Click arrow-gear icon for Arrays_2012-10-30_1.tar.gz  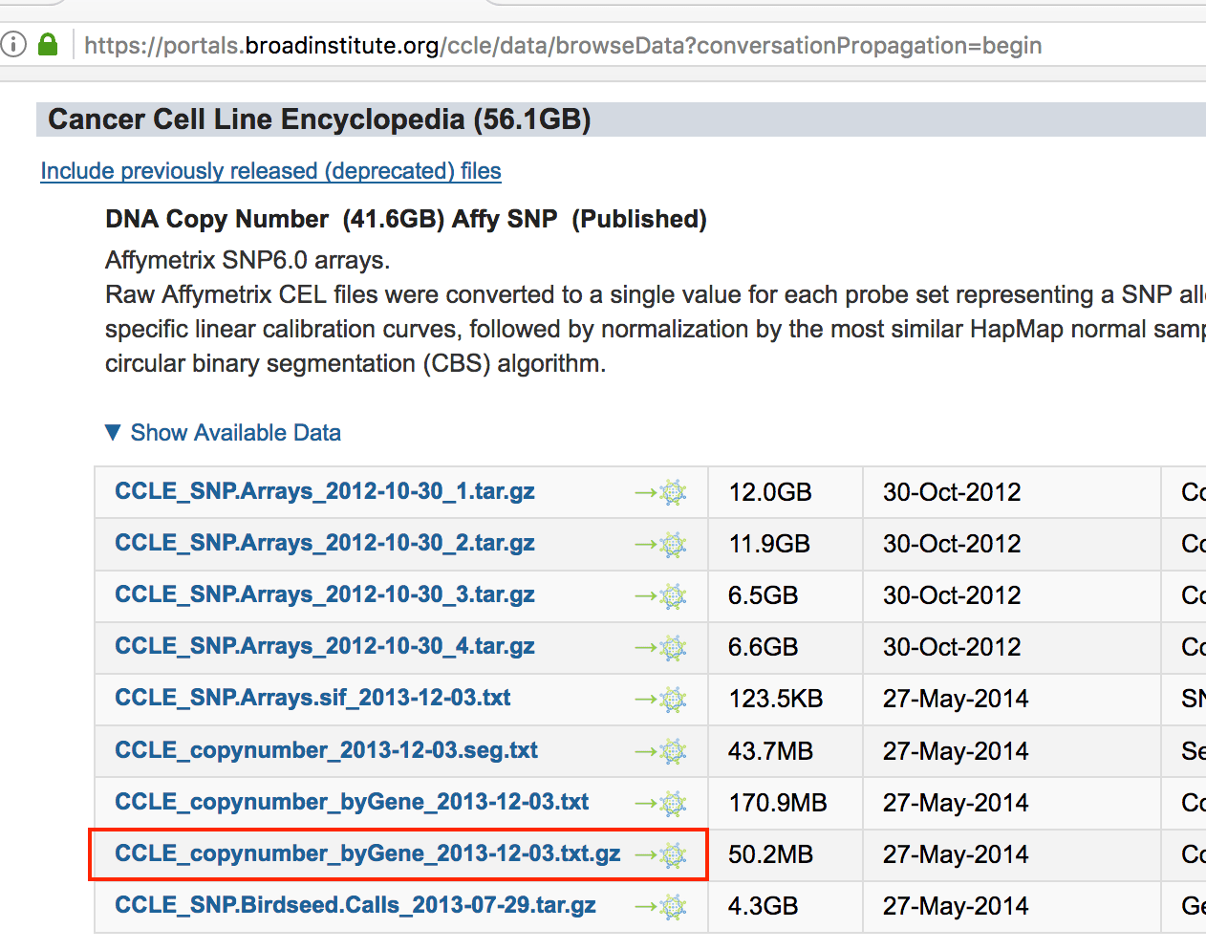(x=661, y=492)
